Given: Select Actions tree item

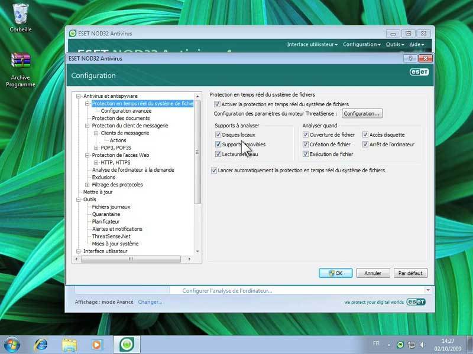Looking at the screenshot, I should tap(118, 140).
